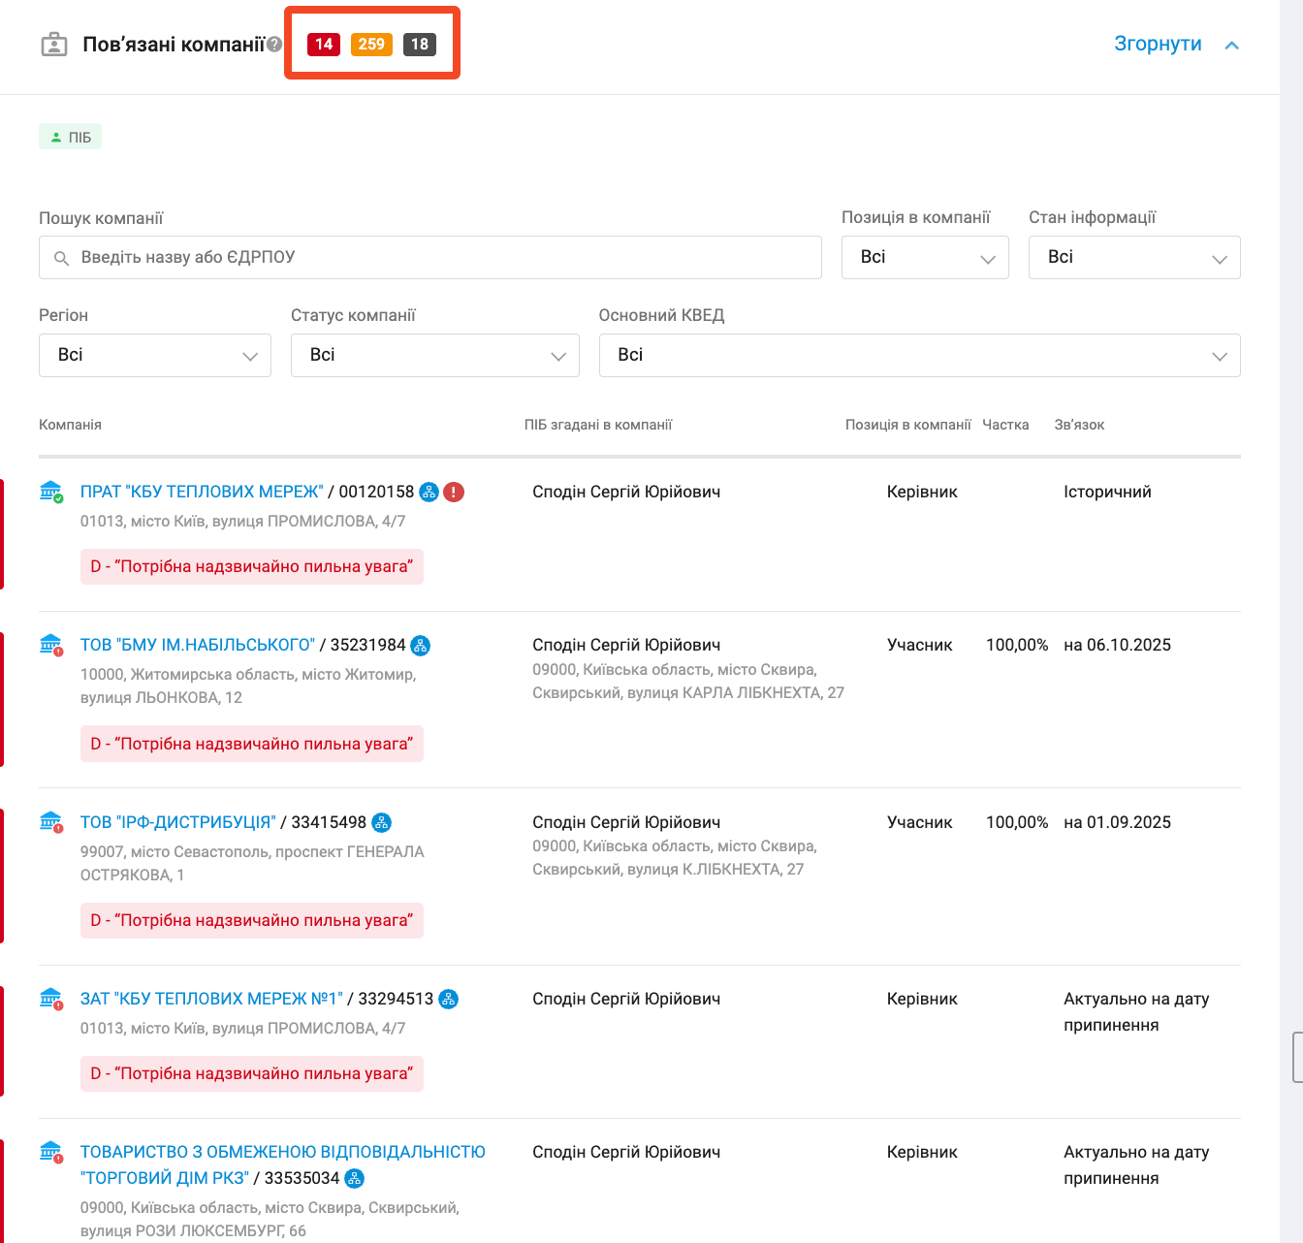Screen dimensions: 1303x1243
Task: Expand the Основний КВЕД dropdown
Action: [x=919, y=356]
